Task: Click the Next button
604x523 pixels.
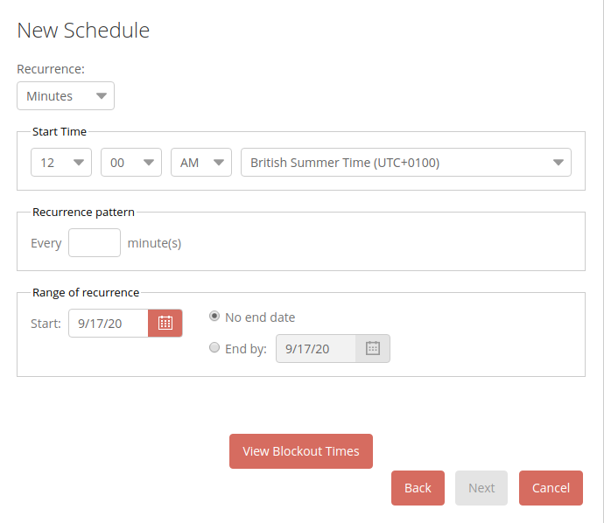Action: click(481, 488)
